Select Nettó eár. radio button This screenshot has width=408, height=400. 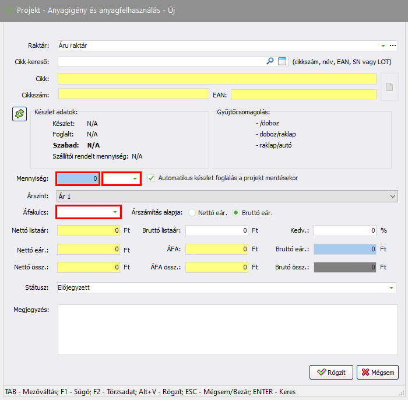pos(192,212)
